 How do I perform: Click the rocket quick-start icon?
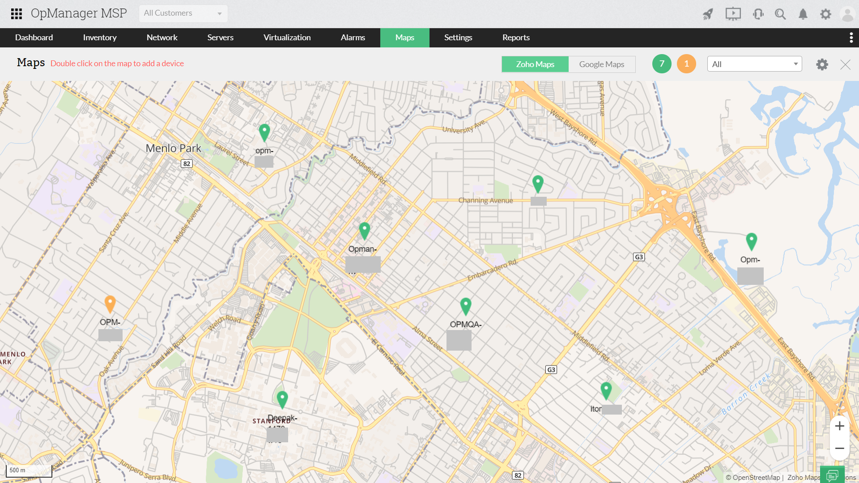708,14
